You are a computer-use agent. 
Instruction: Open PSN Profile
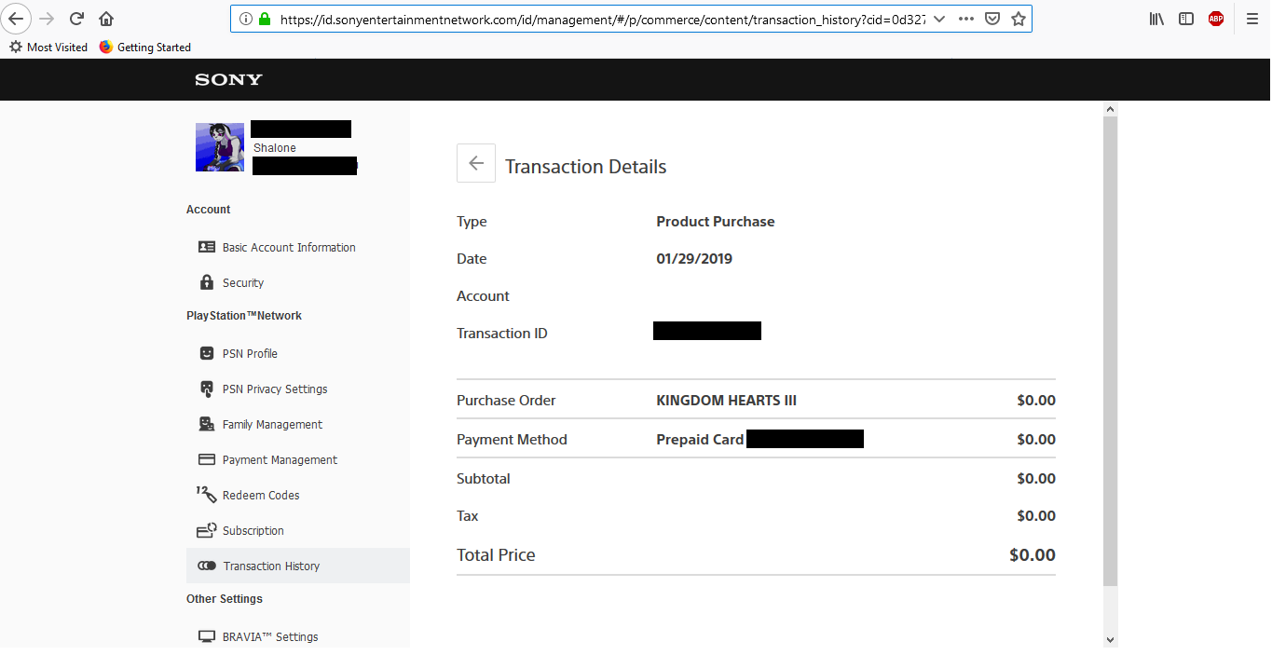click(250, 354)
